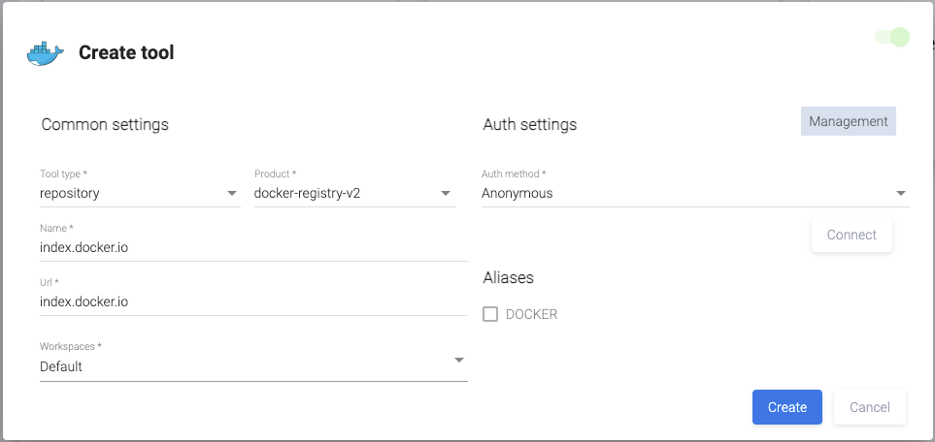The height and width of the screenshot is (442, 935).
Task: Check the DOCKER alias checkbox
Action: pyautogui.click(x=490, y=314)
